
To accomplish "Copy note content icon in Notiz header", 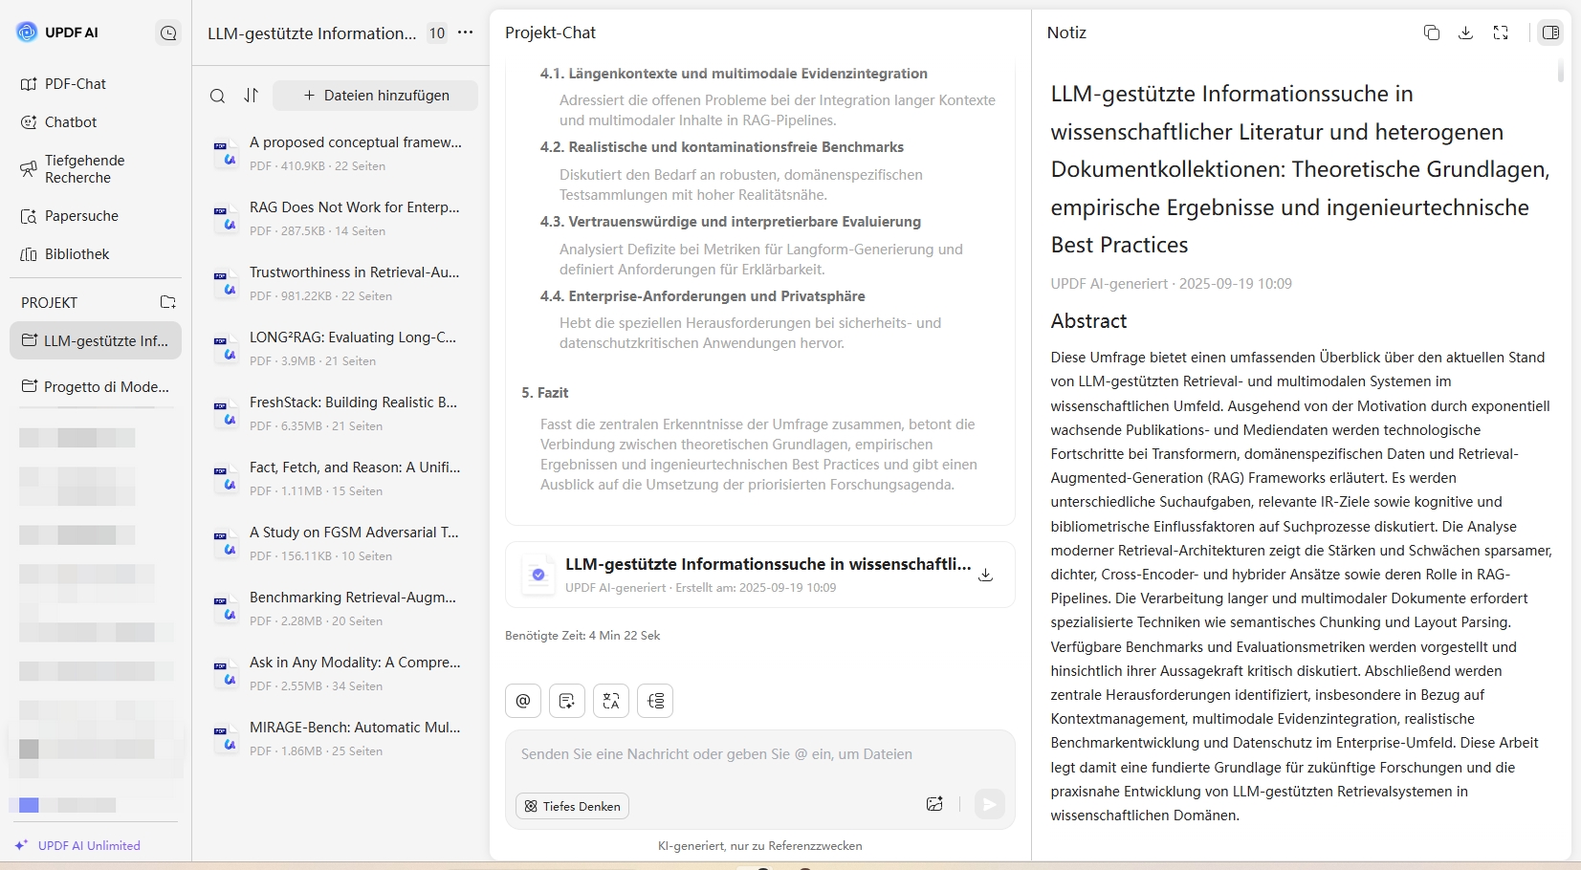I will [1432, 33].
